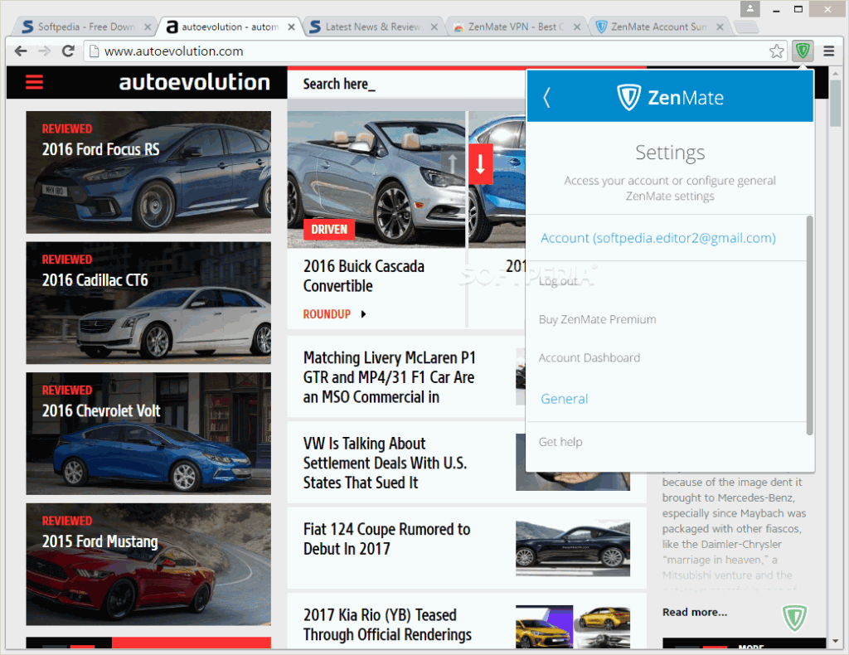Click the Read more... link
The height and width of the screenshot is (655, 849).
tap(695, 612)
